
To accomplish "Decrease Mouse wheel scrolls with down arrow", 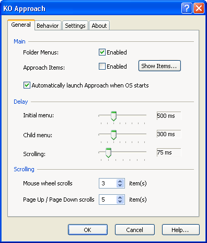I will (x=120, y=185).
